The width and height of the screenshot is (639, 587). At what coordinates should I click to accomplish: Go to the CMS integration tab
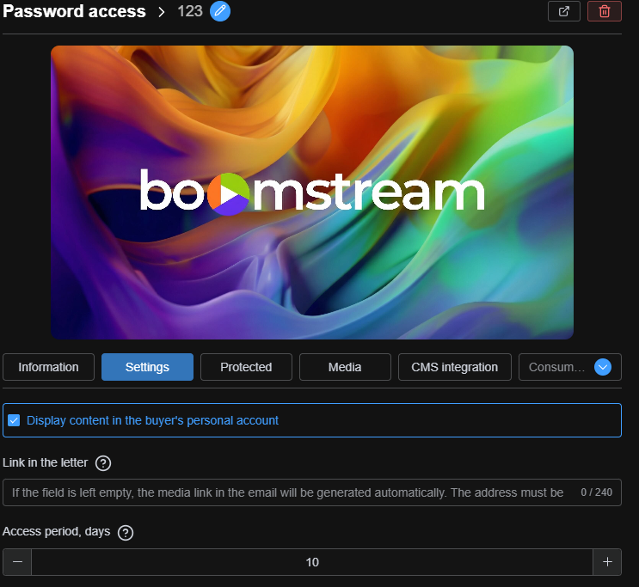(x=455, y=367)
